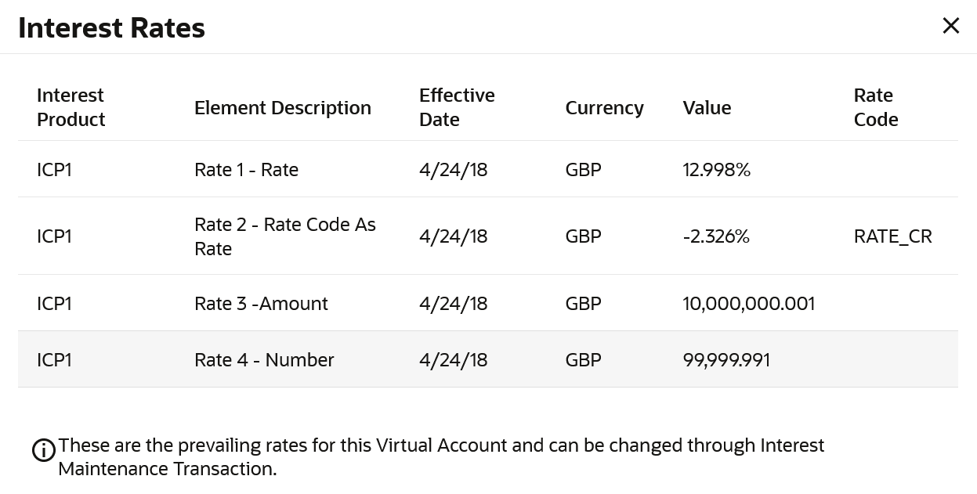This screenshot has width=977, height=494.
Task: Click the 10,000,000.001 value
Action: pos(748,304)
